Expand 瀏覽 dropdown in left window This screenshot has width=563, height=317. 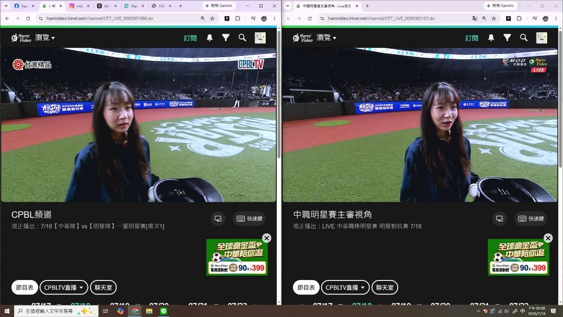tap(45, 38)
